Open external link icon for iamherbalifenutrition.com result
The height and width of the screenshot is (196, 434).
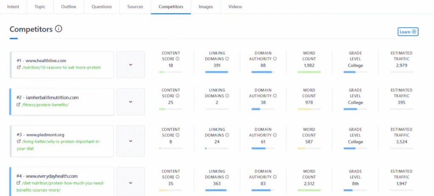click(x=19, y=104)
